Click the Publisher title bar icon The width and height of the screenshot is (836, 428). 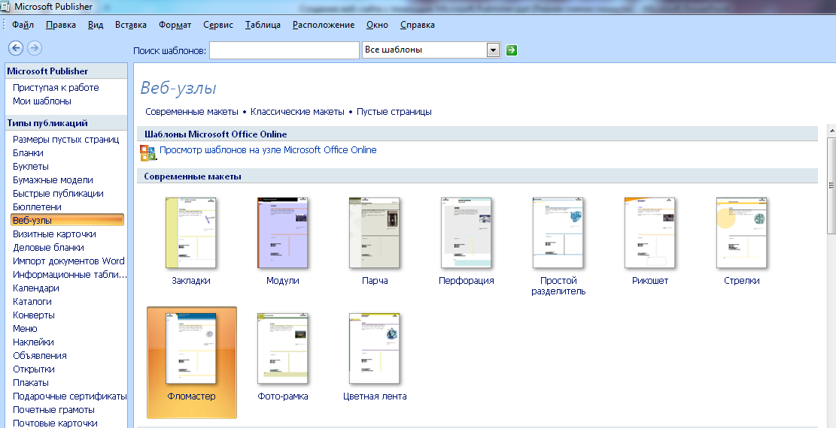point(5,7)
